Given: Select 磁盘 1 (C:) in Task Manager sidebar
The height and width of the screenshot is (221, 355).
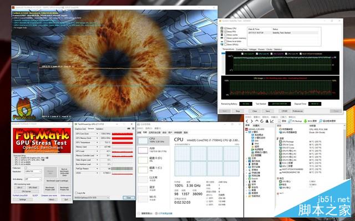Looking at the screenshot, I should tap(153, 169).
